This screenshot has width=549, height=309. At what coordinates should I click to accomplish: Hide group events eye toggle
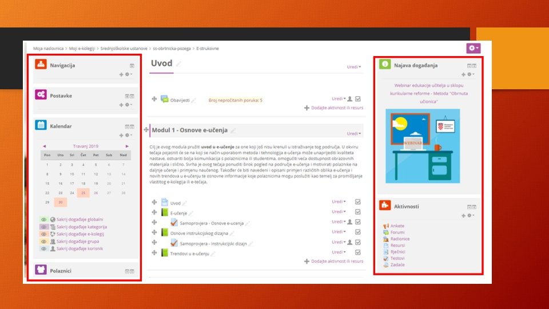[x=44, y=241]
